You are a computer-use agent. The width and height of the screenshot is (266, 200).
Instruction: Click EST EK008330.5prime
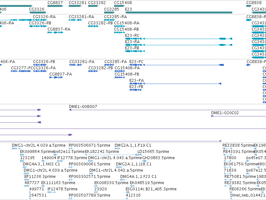(111, 183)
